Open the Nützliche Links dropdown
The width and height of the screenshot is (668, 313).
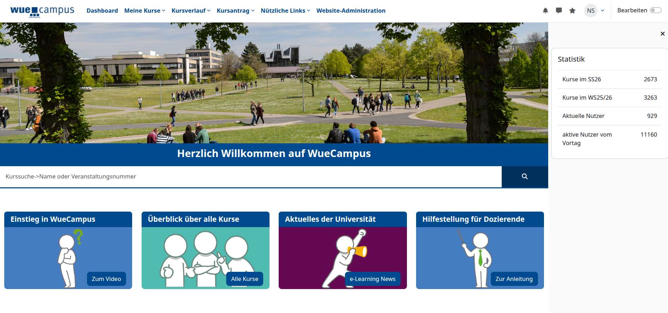coord(285,11)
